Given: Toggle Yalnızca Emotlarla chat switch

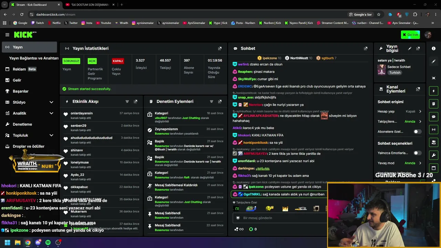Looking at the screenshot, I should tap(417, 153).
